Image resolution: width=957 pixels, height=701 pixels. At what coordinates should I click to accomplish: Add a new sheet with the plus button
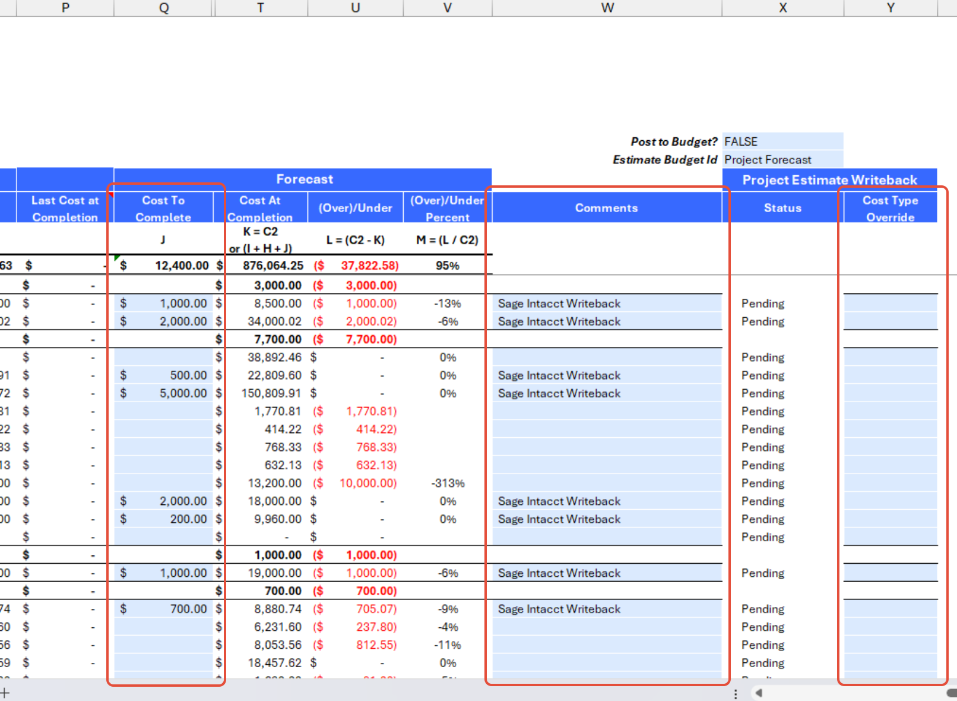point(5,693)
